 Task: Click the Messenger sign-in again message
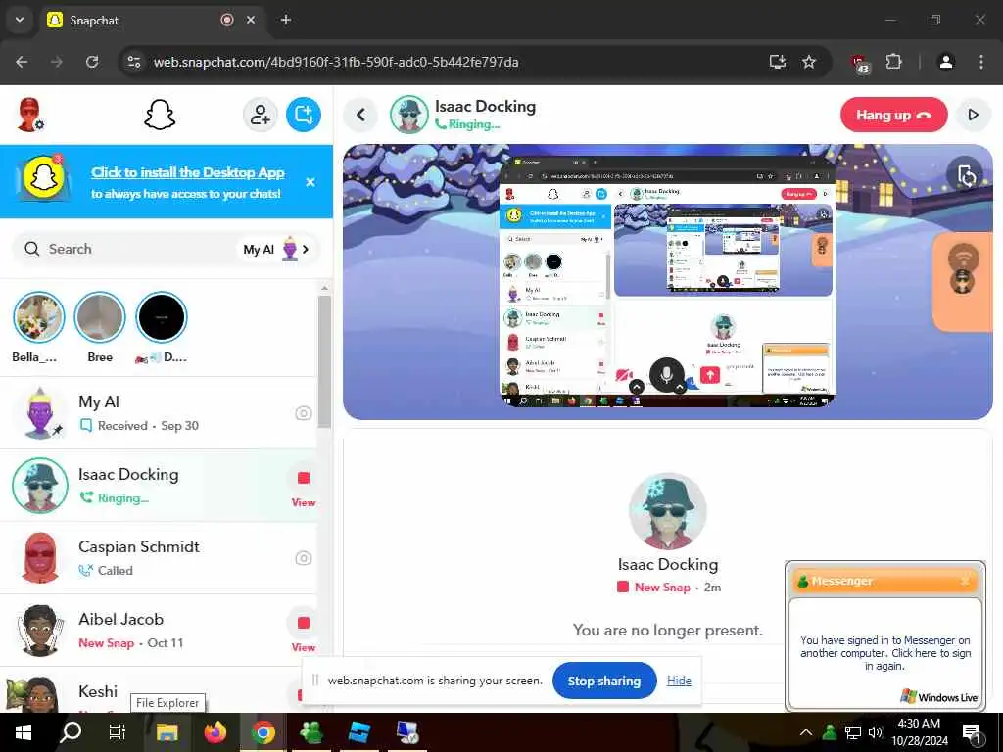pyautogui.click(x=885, y=653)
